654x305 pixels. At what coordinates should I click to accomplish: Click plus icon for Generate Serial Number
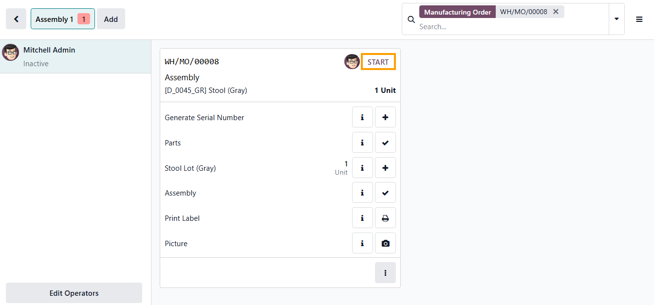click(x=385, y=117)
